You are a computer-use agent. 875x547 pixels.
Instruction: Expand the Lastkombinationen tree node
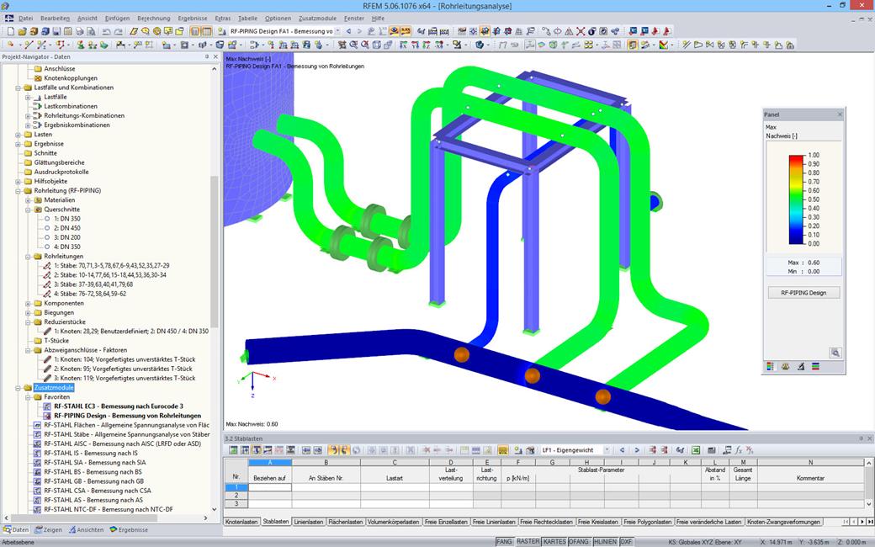click(x=27, y=106)
